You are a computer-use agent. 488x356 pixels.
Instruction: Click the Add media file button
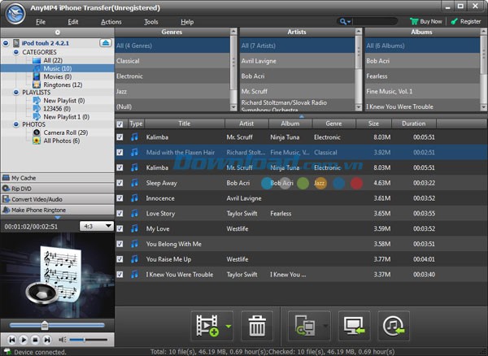[x=206, y=327]
